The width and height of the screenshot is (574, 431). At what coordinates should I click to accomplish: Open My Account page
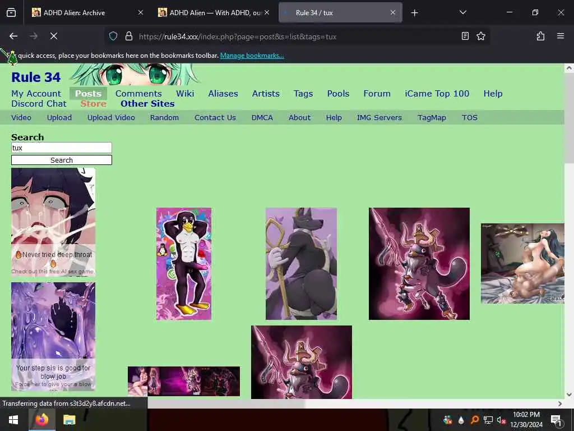36,94
